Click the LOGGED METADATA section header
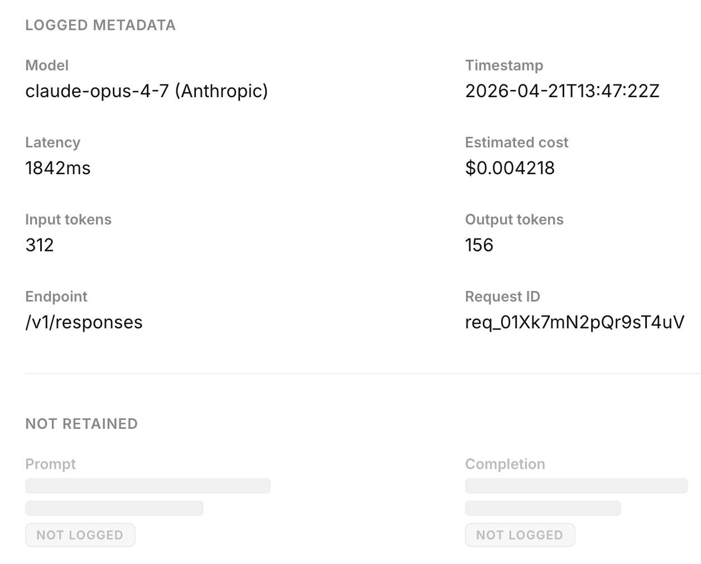 [100, 25]
